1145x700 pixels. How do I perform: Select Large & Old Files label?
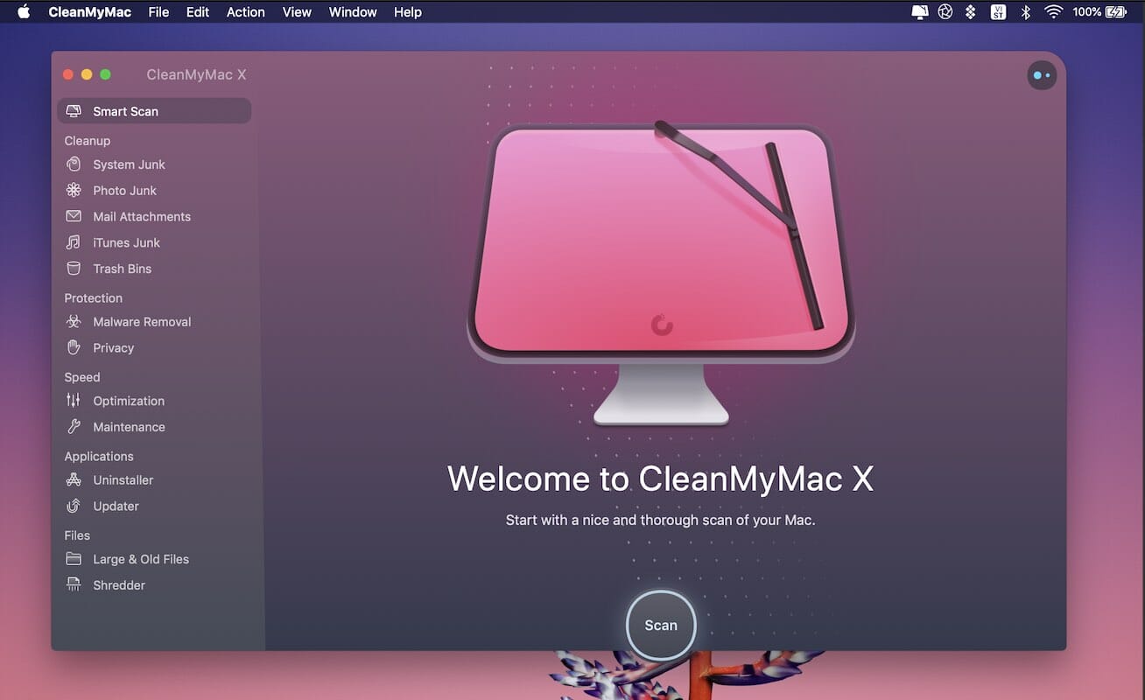(x=141, y=559)
